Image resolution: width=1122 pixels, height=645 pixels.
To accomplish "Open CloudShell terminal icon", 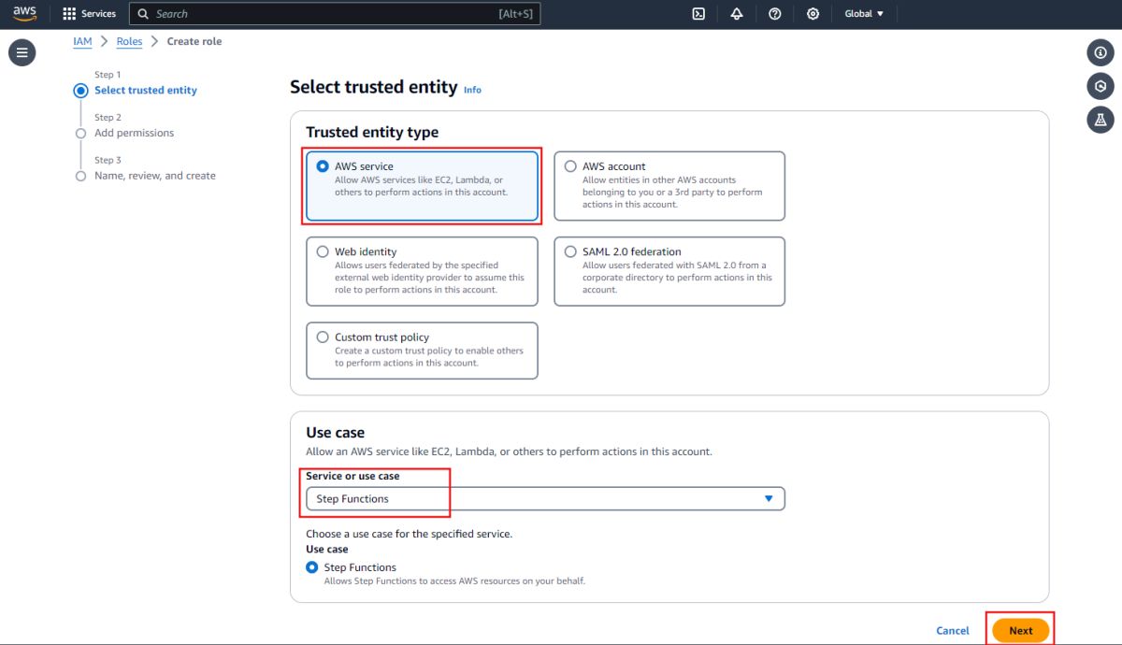I will [x=698, y=14].
